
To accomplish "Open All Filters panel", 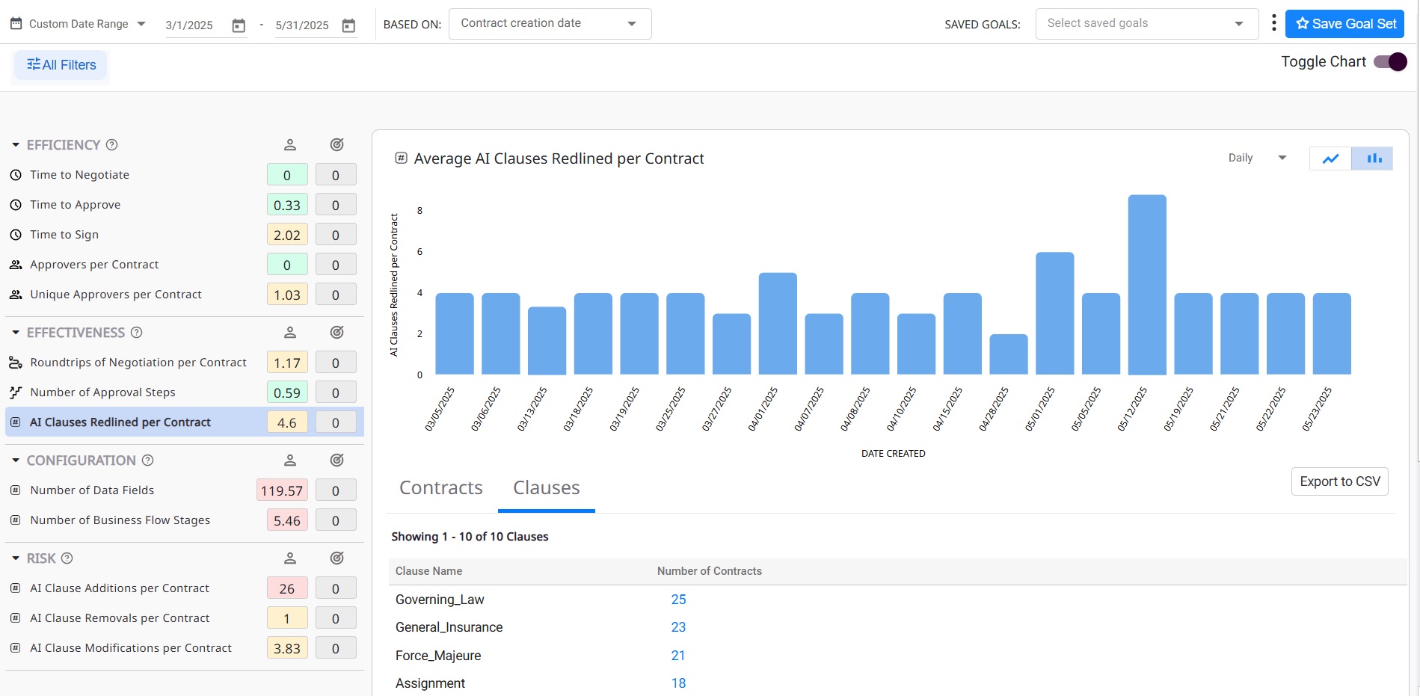I will click(61, 65).
